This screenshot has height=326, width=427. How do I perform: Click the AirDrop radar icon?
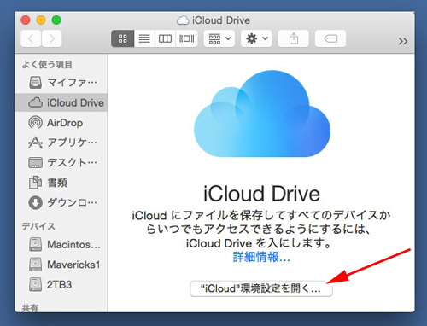coord(35,123)
